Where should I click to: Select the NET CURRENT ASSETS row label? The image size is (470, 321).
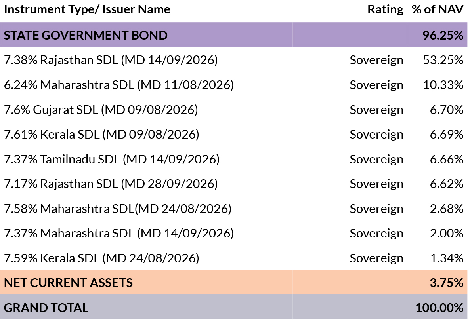click(x=68, y=283)
